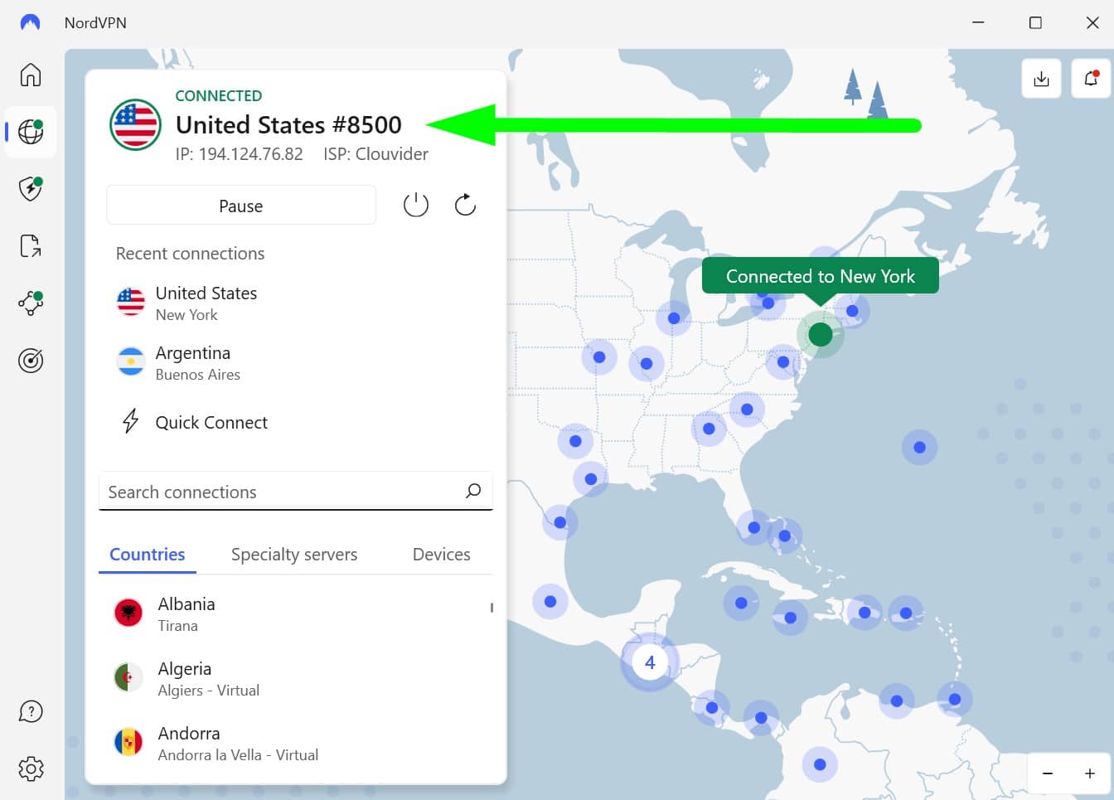Click the United States #8500 server name

coord(288,124)
